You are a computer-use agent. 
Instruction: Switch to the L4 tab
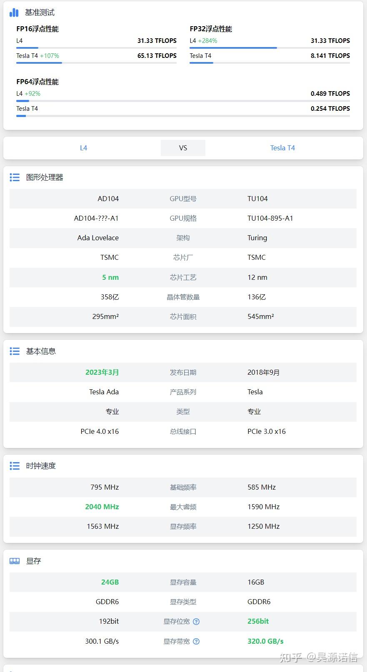(x=83, y=148)
